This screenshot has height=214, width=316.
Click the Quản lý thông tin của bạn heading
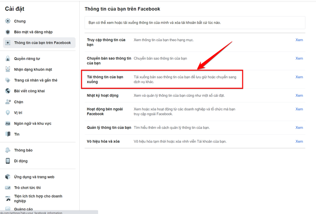tap(109, 128)
